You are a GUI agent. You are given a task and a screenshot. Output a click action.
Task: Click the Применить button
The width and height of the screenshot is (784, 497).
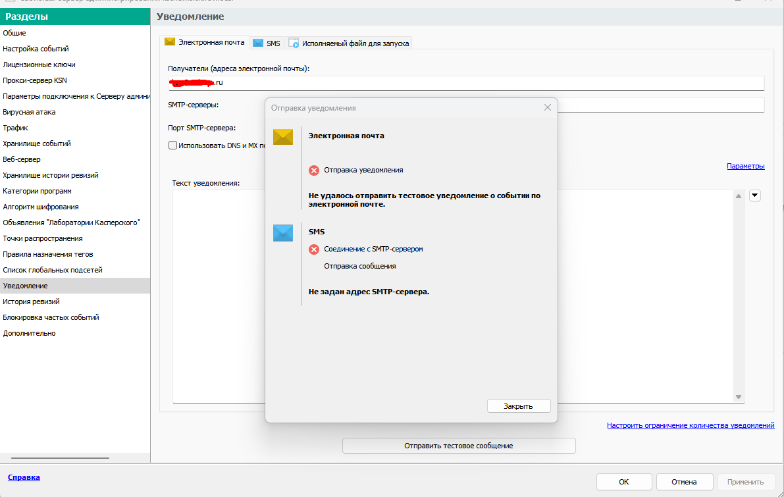746,482
